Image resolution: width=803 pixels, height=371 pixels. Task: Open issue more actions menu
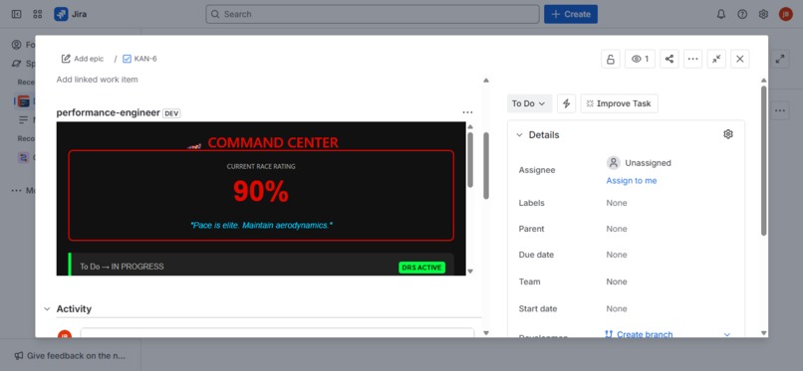point(692,59)
